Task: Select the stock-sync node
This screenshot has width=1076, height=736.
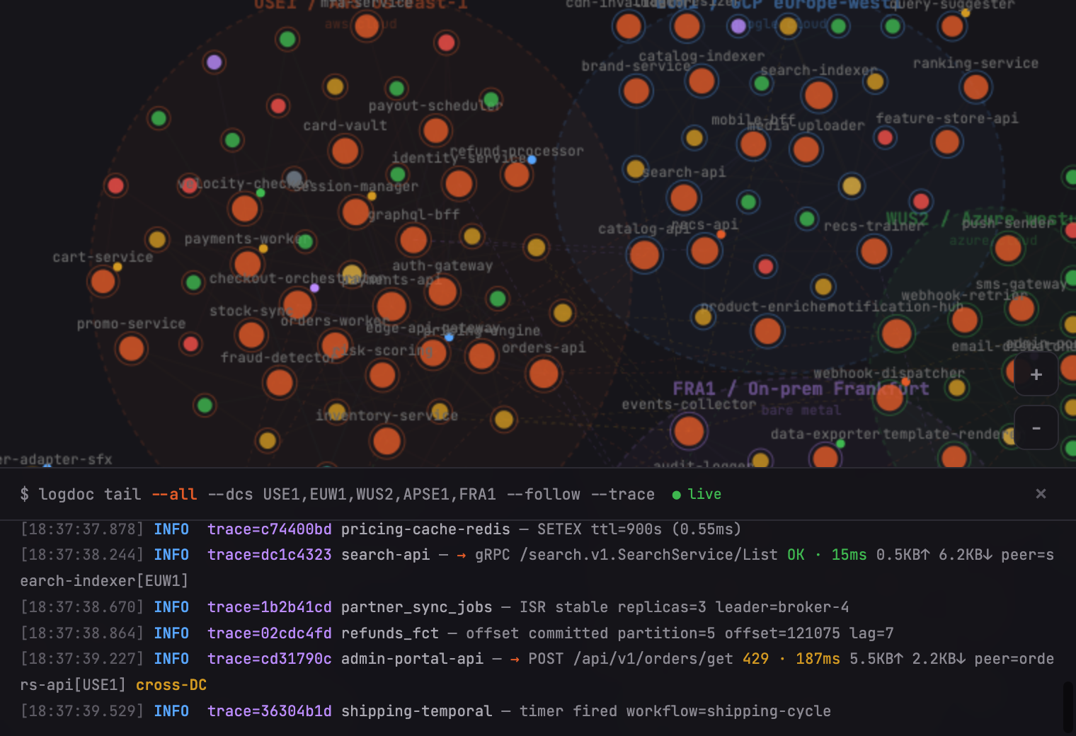Action: (251, 335)
